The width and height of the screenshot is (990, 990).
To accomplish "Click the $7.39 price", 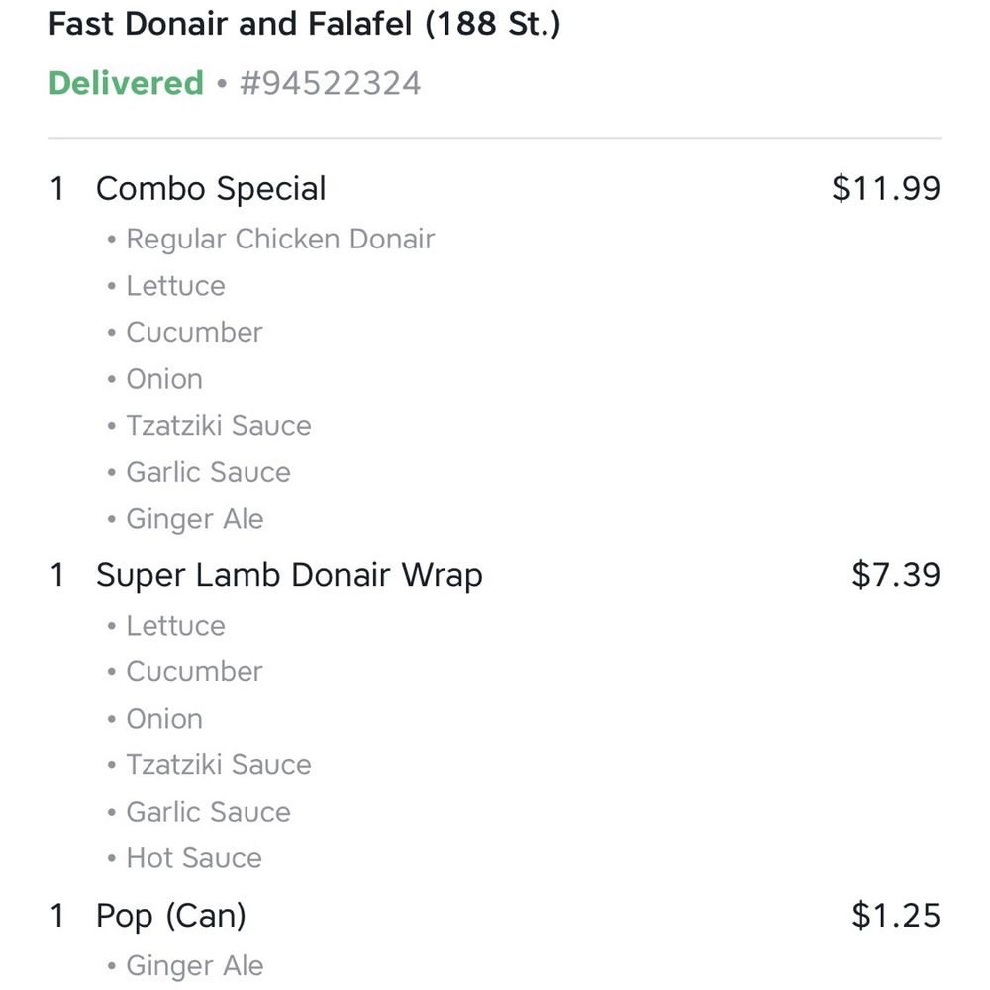I will (896, 574).
